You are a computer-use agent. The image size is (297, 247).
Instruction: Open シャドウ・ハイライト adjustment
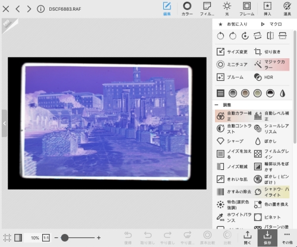pyautogui.click(x=271, y=192)
